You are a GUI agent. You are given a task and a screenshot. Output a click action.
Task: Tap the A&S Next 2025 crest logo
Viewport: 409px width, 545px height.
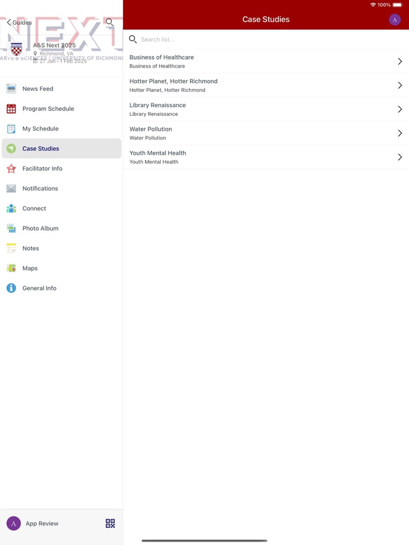[x=16, y=49]
